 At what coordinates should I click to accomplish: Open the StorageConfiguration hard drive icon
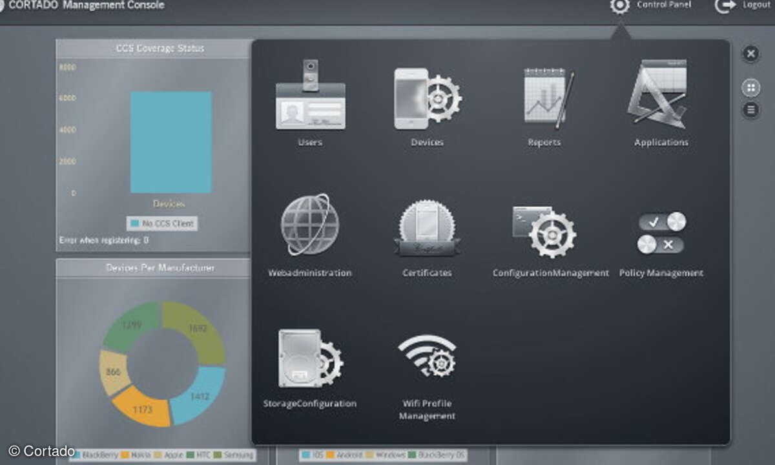pos(311,358)
